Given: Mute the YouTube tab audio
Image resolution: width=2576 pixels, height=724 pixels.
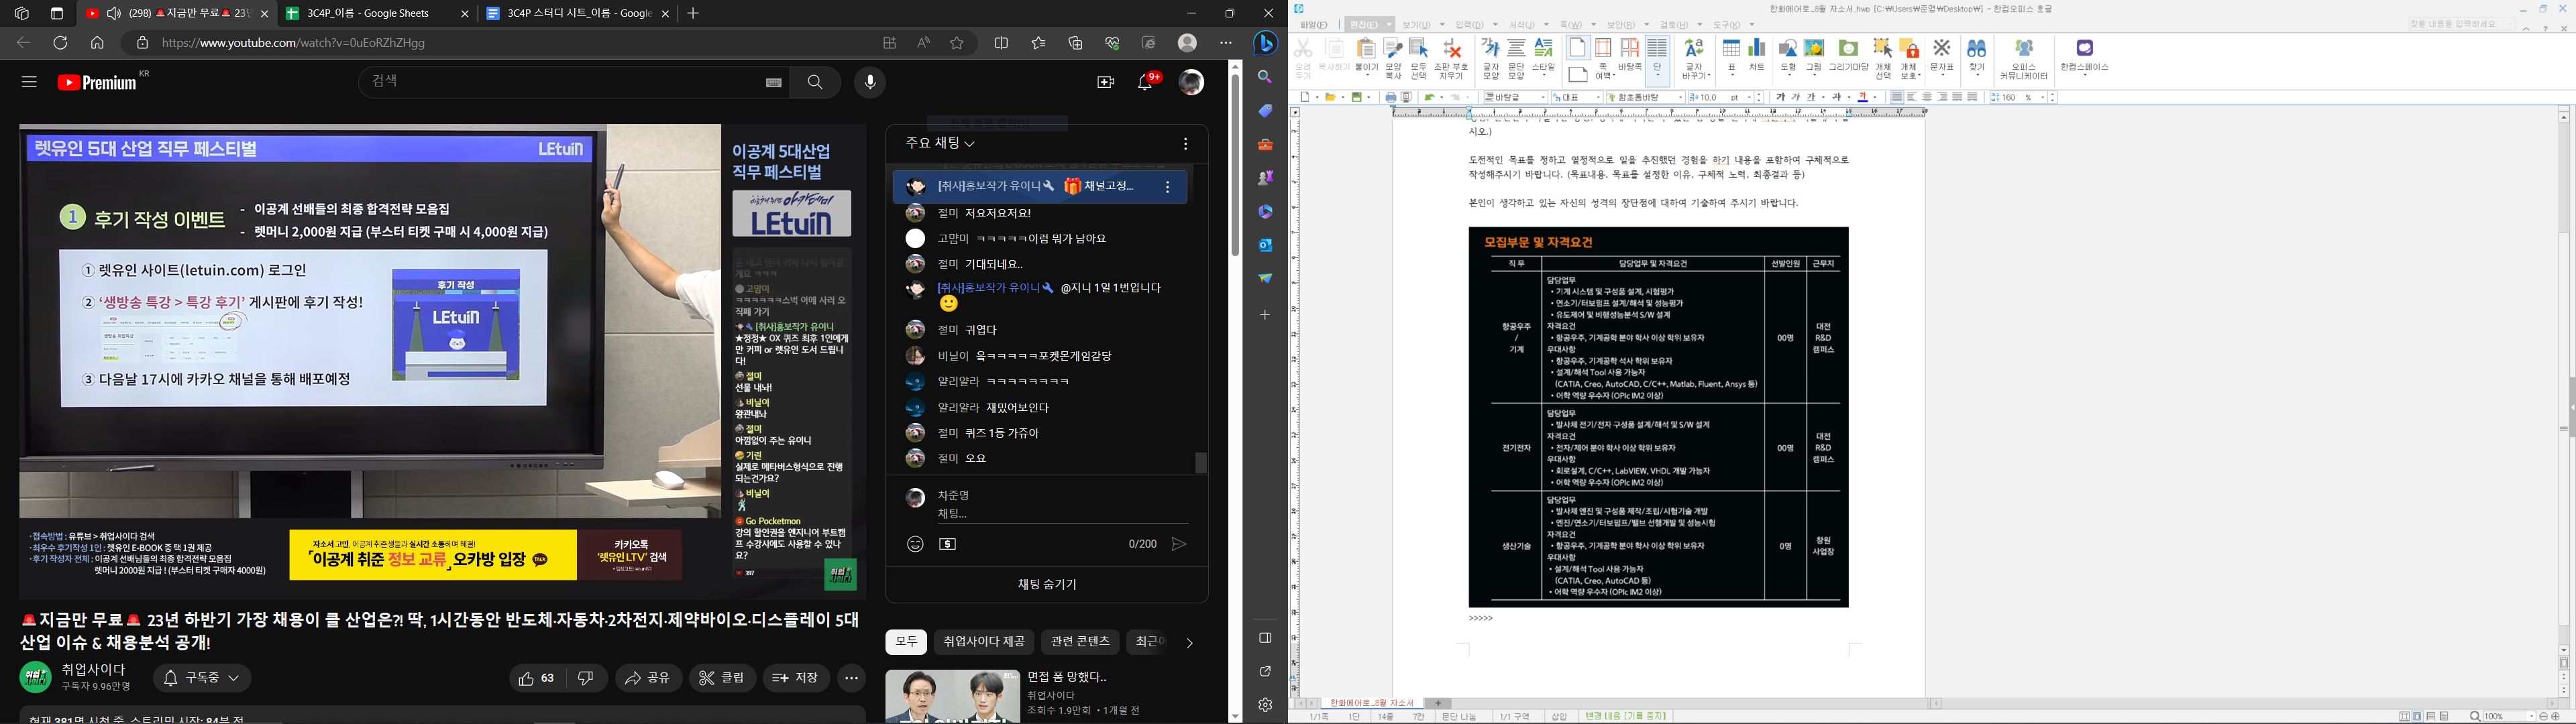Looking at the screenshot, I should (114, 13).
